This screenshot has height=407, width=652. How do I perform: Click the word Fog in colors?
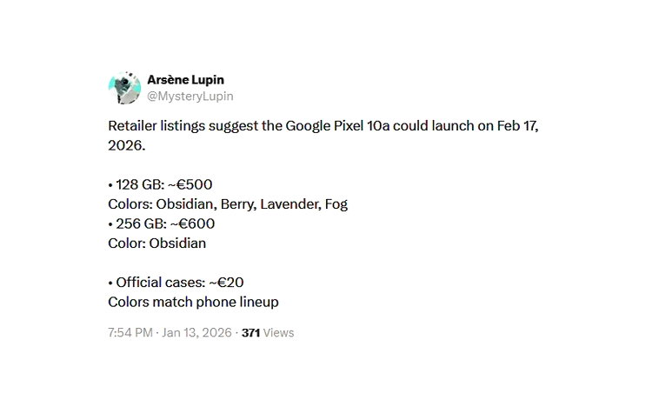click(336, 204)
